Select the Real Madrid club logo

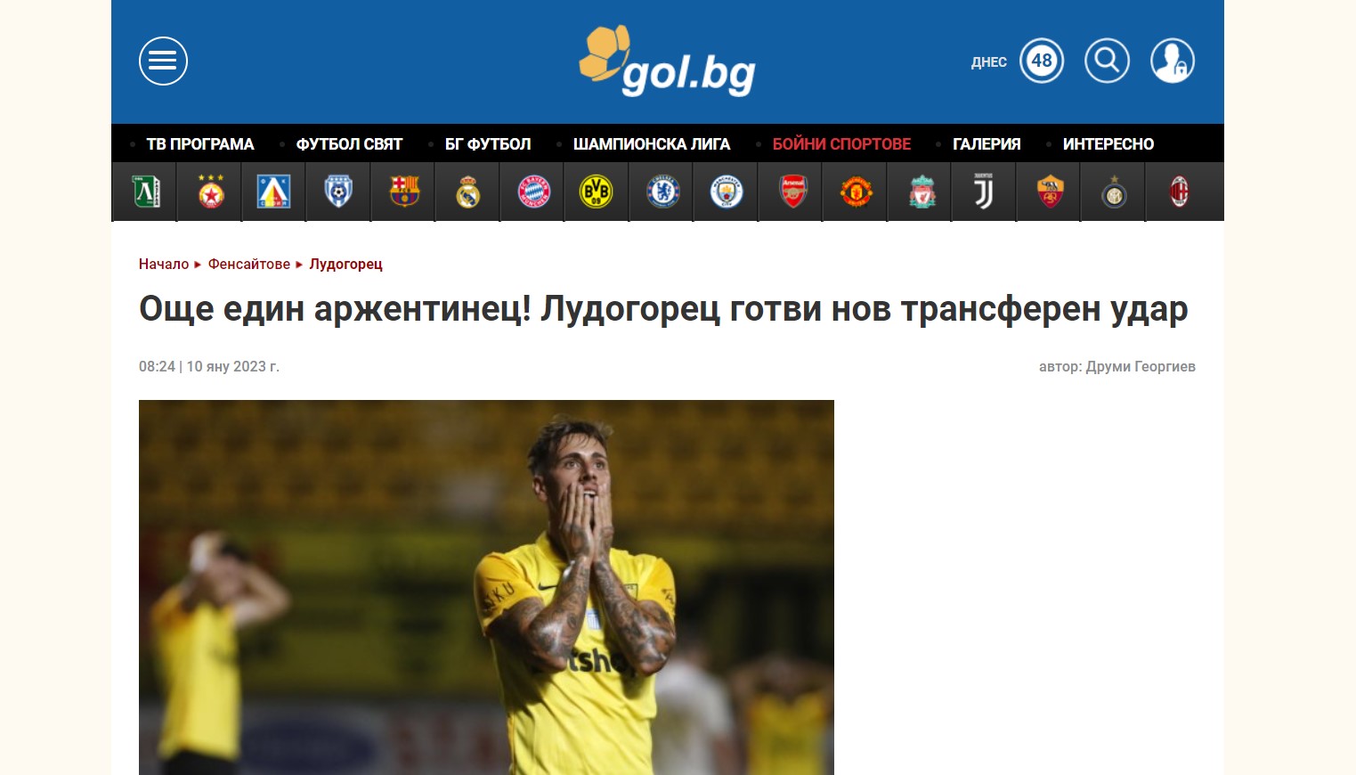(x=467, y=192)
